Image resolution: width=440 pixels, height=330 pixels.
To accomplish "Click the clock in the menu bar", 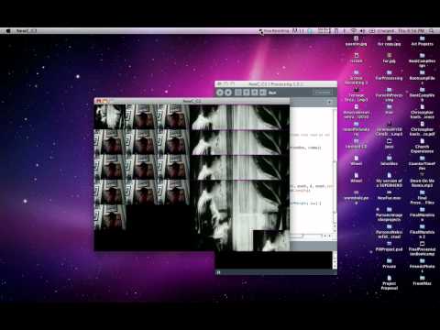I will [x=411, y=31].
